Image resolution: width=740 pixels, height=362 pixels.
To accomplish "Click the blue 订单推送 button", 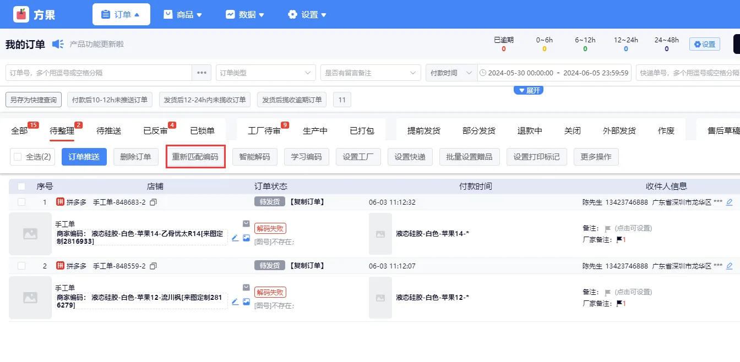I will [x=84, y=157].
